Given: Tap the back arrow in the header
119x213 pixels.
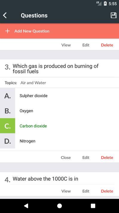Looking at the screenshot, I should point(5,15).
